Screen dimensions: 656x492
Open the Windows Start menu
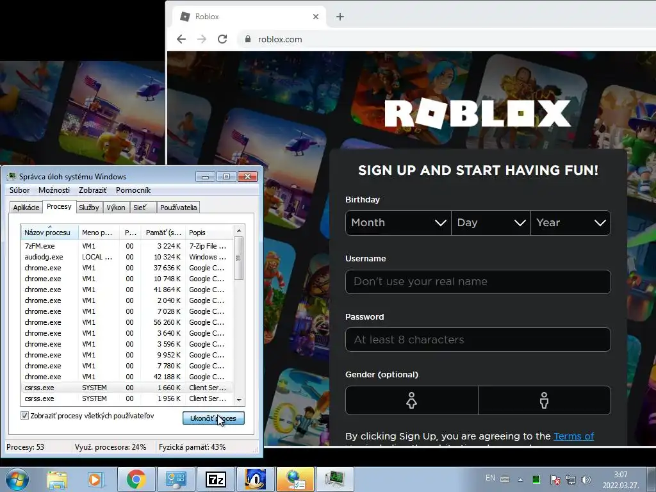pos(17,479)
